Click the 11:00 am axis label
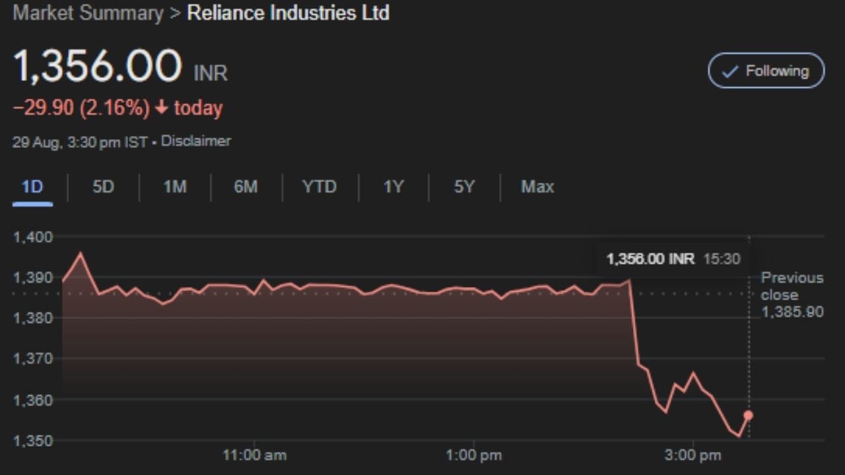Screen dimensions: 845x475 [x=255, y=455]
